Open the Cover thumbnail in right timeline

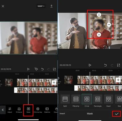pyautogui.click(x=69, y=80)
